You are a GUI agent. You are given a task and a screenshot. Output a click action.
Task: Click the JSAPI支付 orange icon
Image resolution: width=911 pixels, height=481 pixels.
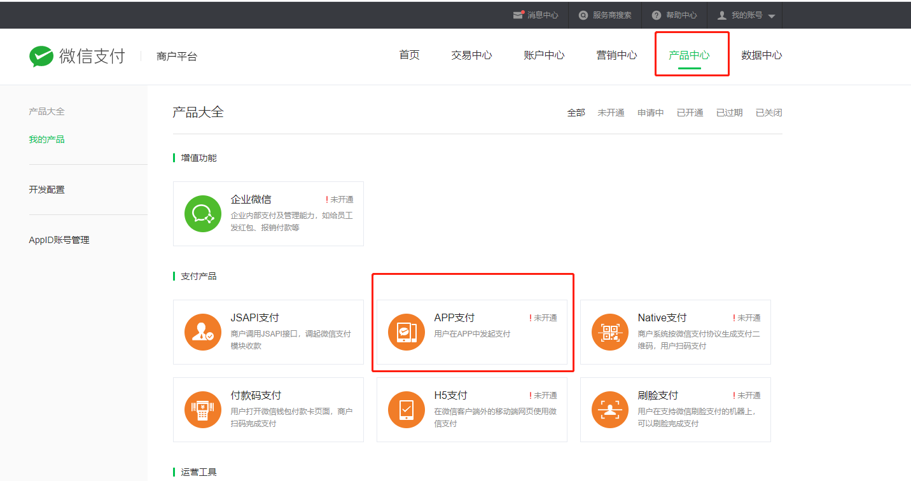(203, 332)
